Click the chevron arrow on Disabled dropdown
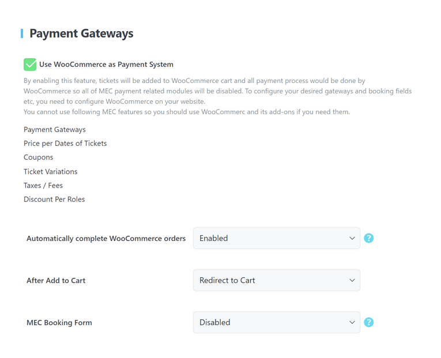The image size is (441, 358). pyautogui.click(x=352, y=322)
